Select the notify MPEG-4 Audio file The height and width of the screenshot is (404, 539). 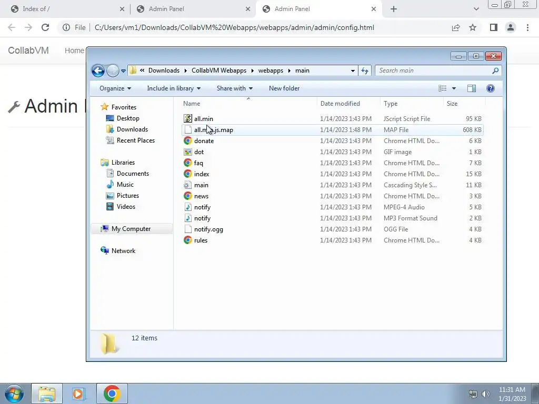[x=333, y=207]
